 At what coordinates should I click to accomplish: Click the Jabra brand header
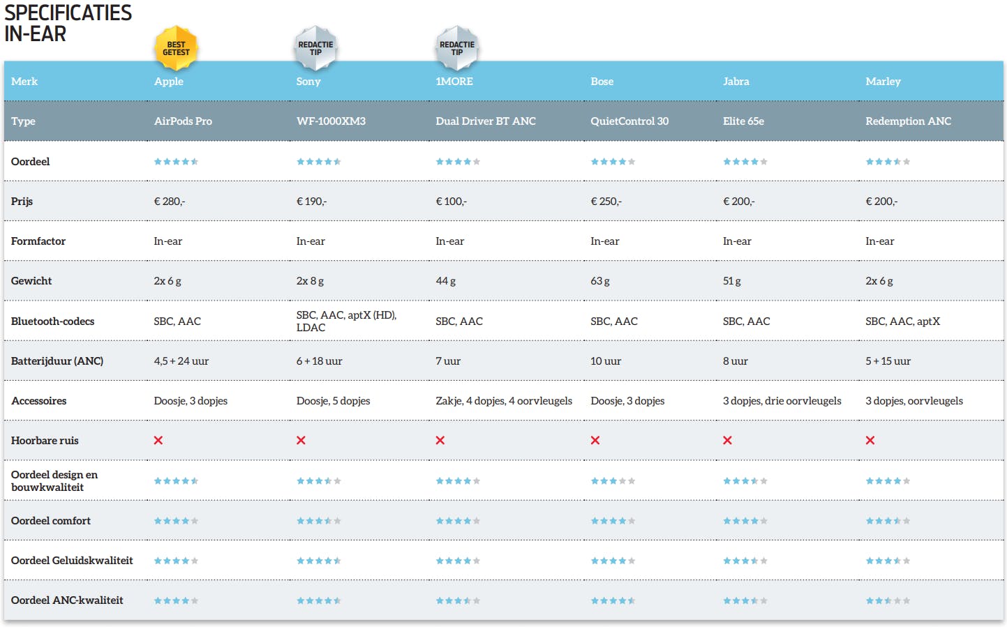pos(736,82)
